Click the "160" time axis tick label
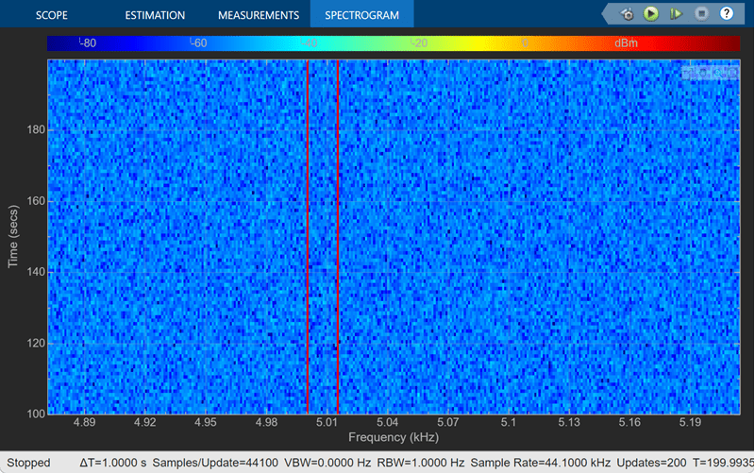The image size is (755, 473). point(36,201)
